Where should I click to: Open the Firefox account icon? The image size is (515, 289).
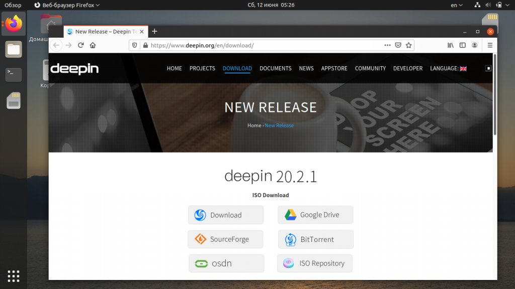pos(474,45)
